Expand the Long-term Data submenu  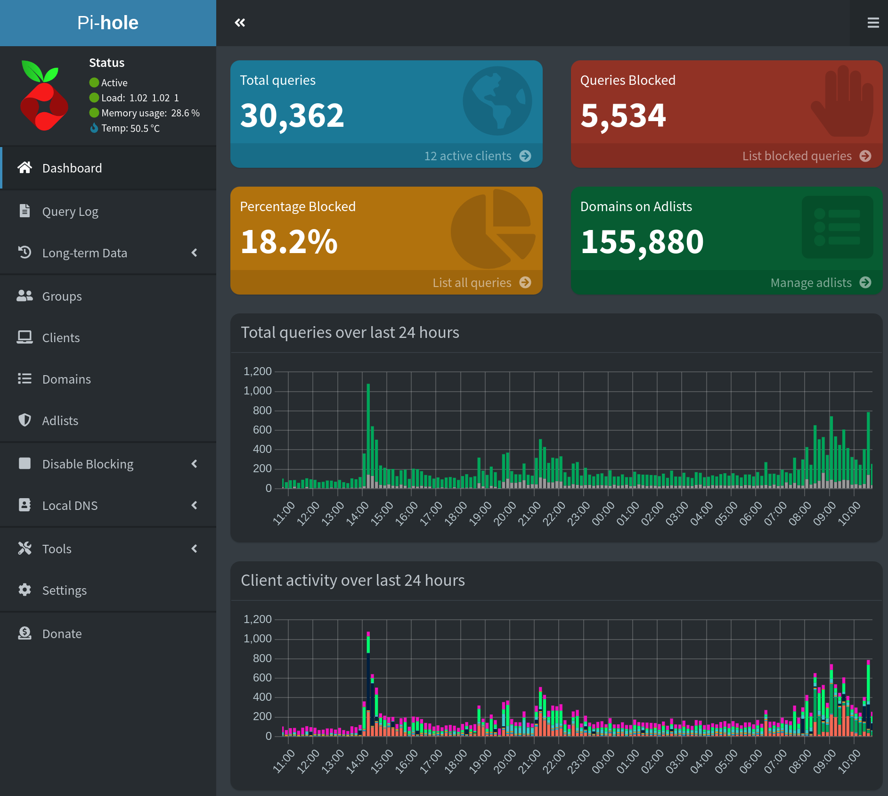(195, 253)
